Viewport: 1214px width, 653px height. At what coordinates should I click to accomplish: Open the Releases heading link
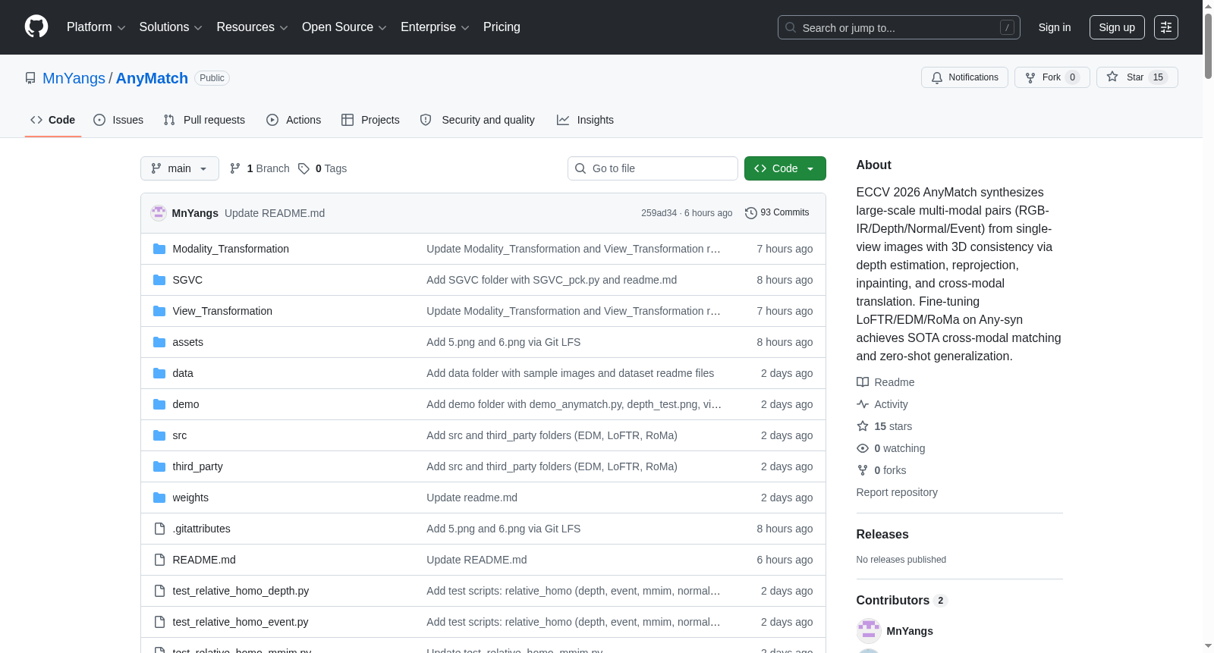point(882,534)
